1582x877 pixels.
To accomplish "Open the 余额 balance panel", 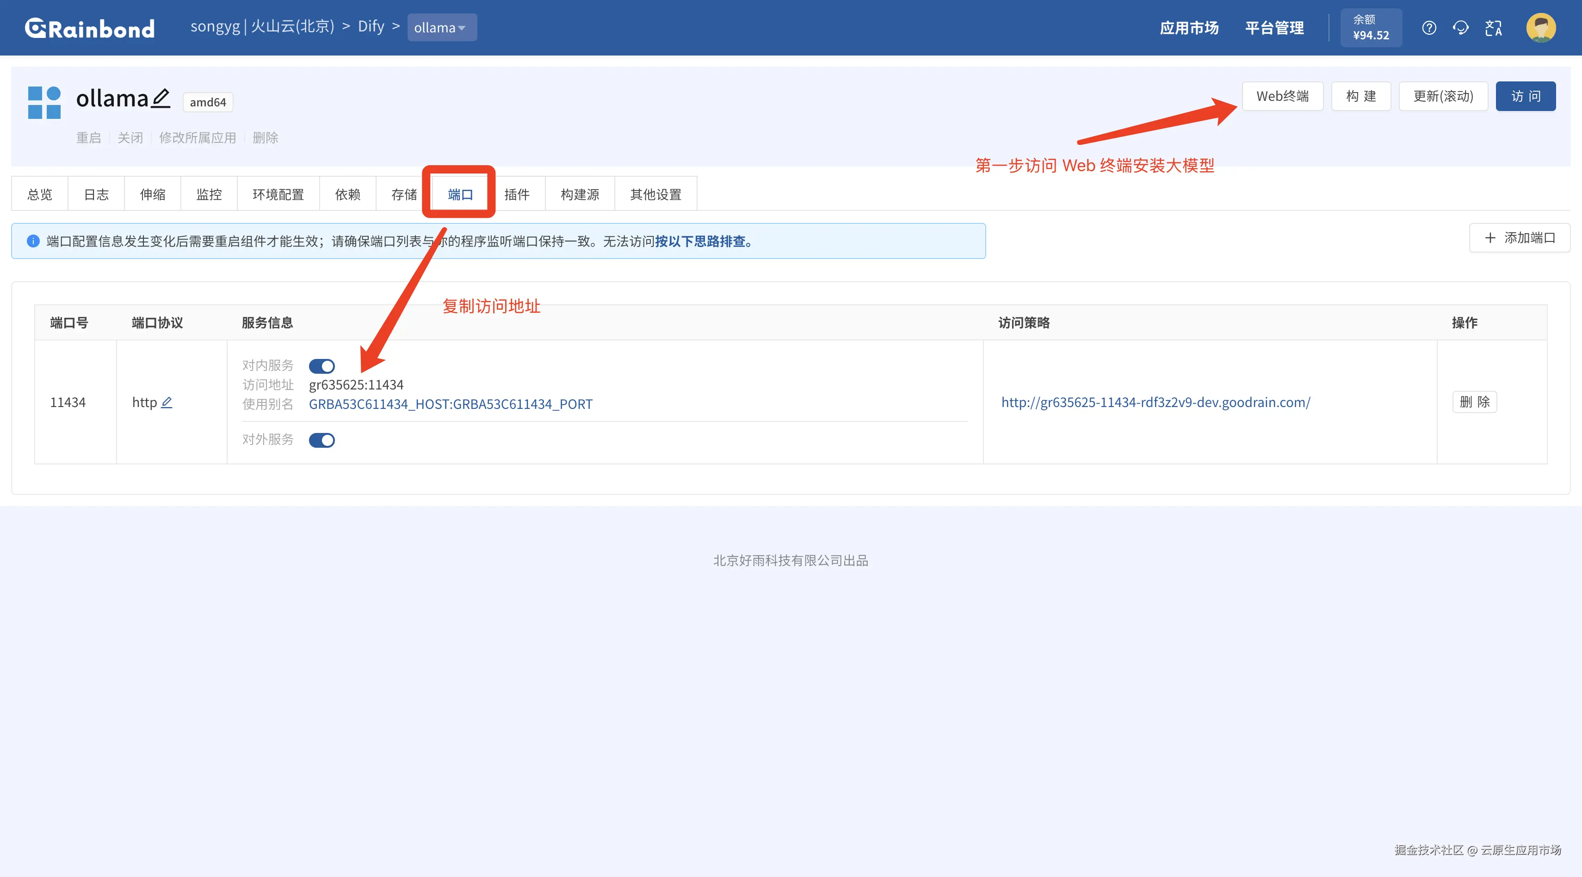I will pos(1371,28).
